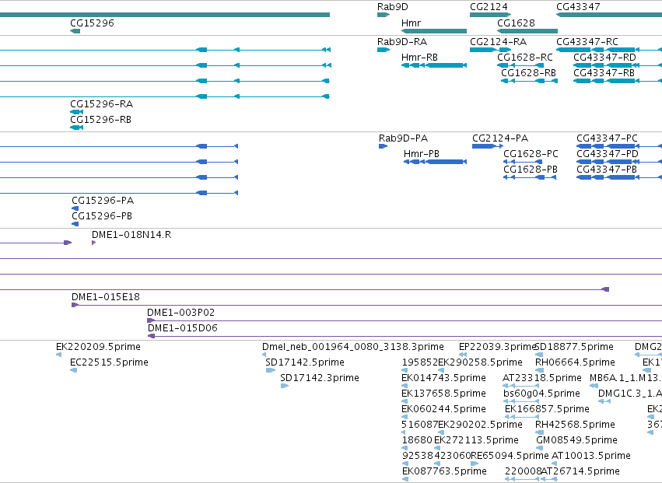The height and width of the screenshot is (483, 662).
Task: Select the DME1-018N14.R clone label
Action: click(131, 235)
